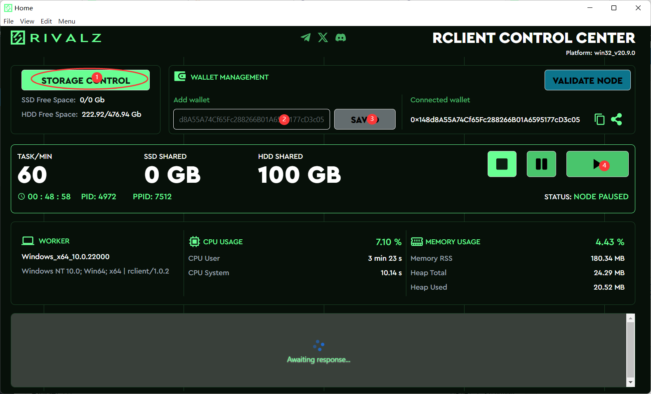Screen dimensions: 651x394
Task: Click the Heap Total 24.29 MB value
Action: (x=609, y=273)
